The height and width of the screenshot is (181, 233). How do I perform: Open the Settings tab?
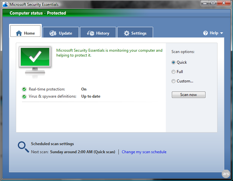pyautogui.click(x=135, y=32)
